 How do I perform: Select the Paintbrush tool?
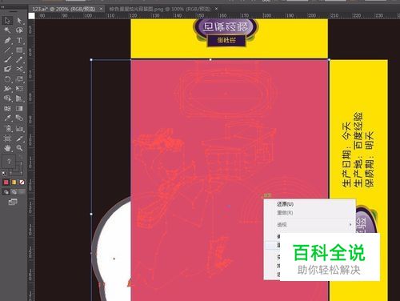[x=7, y=59]
